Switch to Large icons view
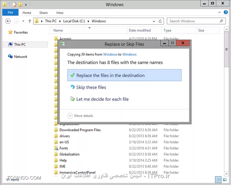 pos(225,180)
